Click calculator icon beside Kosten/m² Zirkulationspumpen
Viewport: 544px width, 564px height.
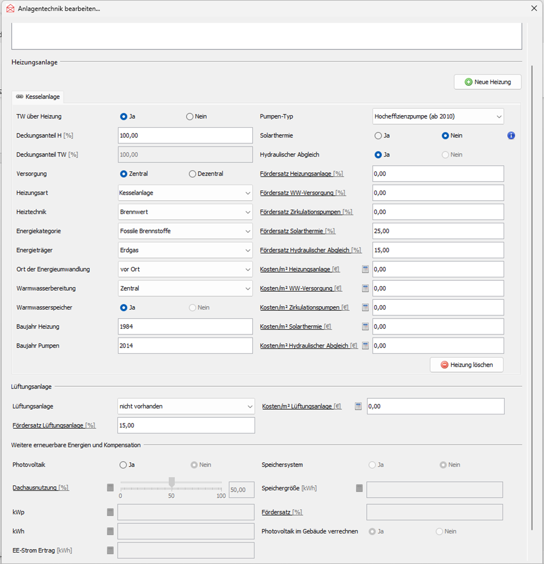click(x=365, y=307)
